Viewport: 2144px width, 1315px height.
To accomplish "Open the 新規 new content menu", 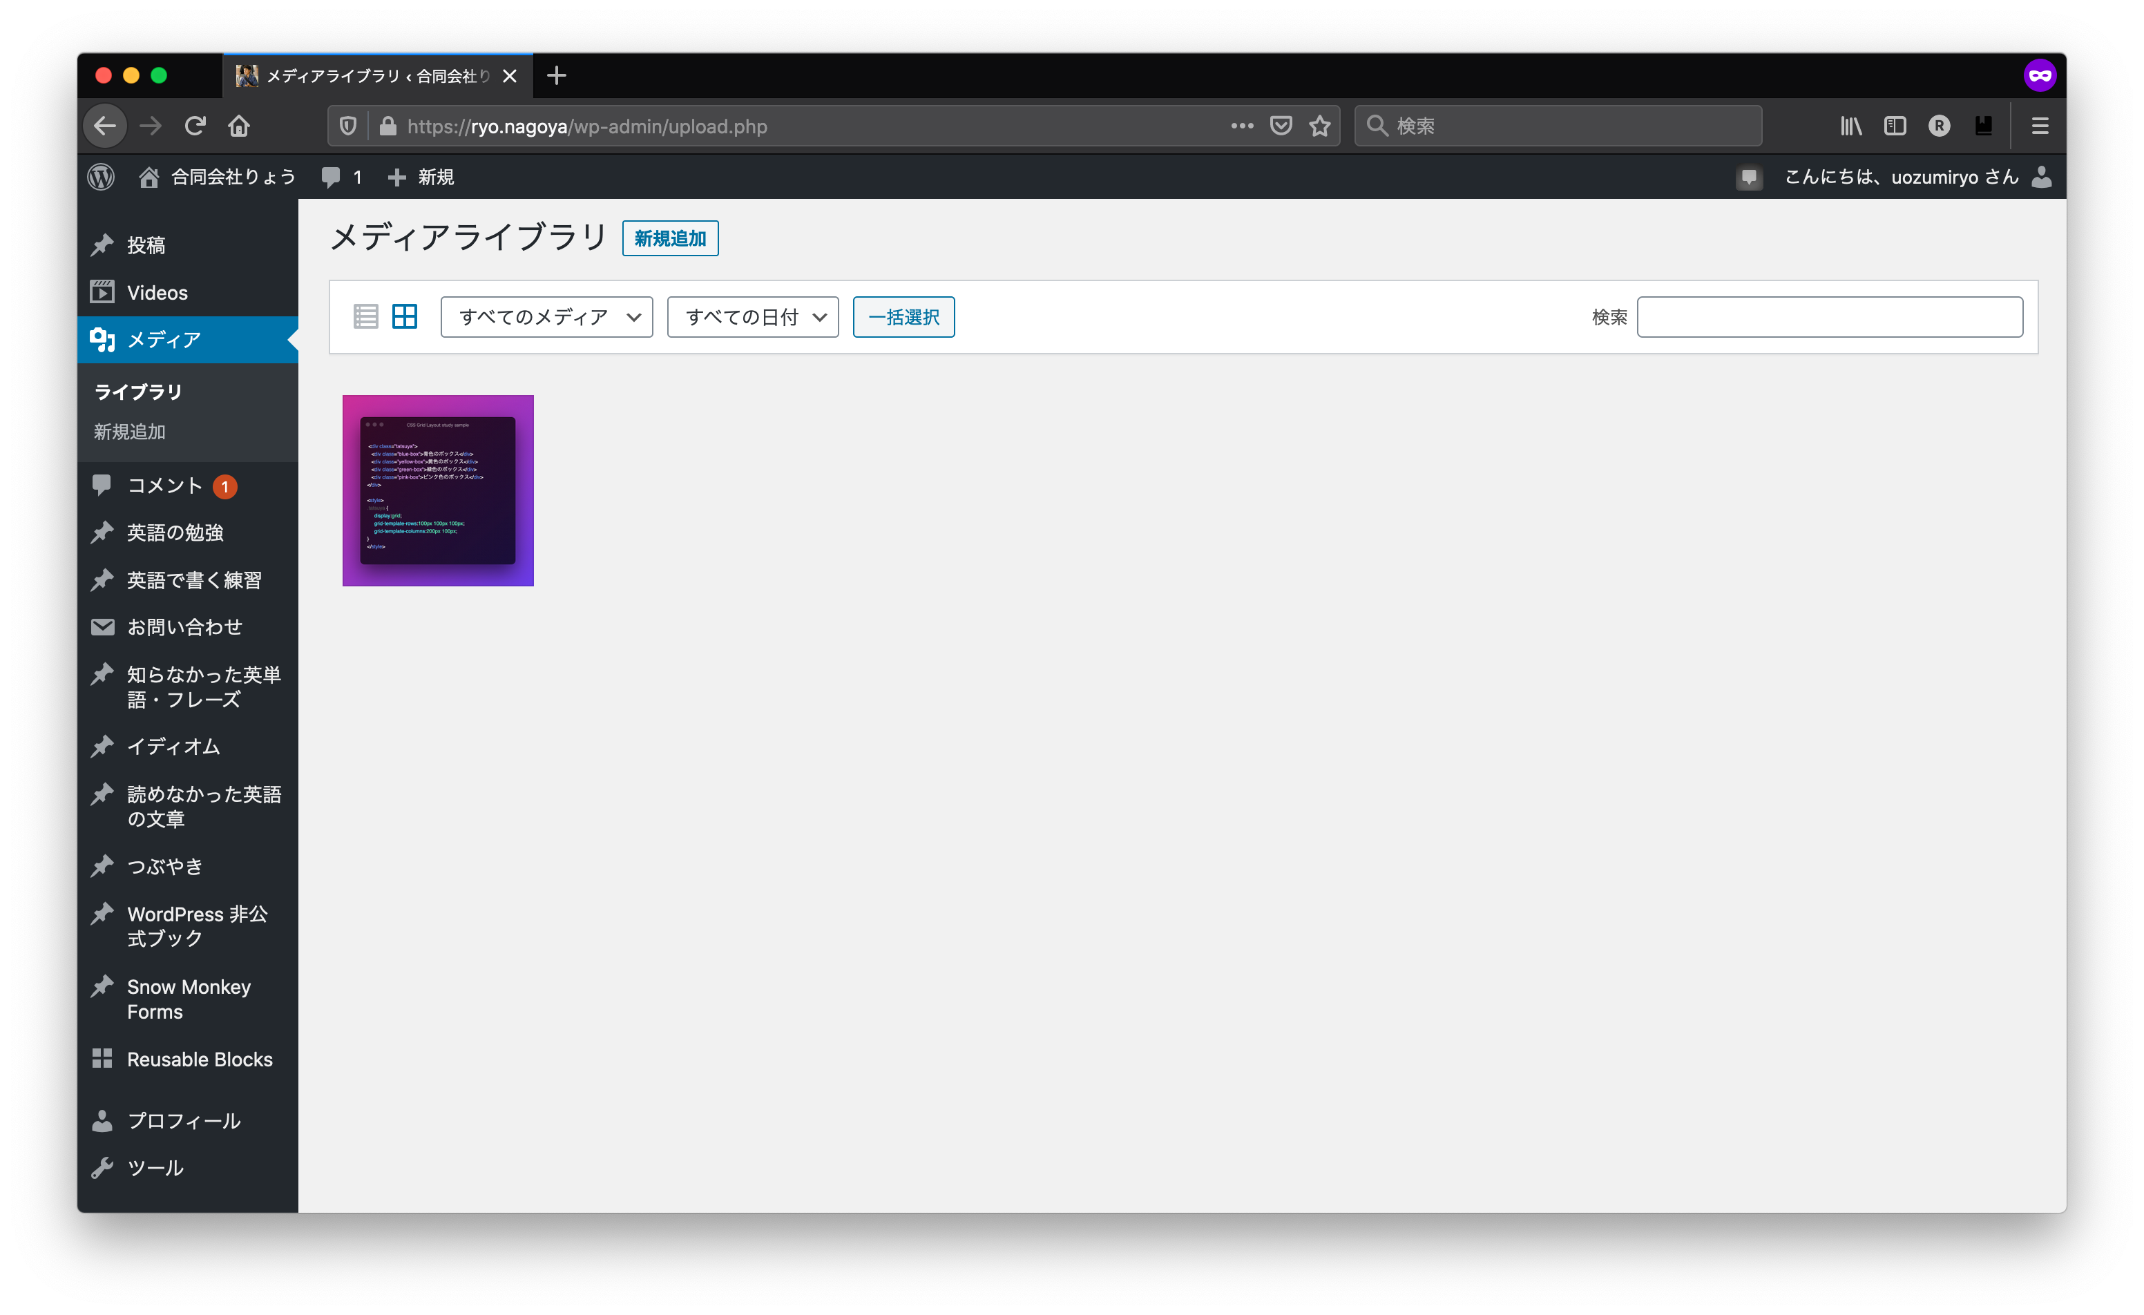I will pyautogui.click(x=421, y=177).
